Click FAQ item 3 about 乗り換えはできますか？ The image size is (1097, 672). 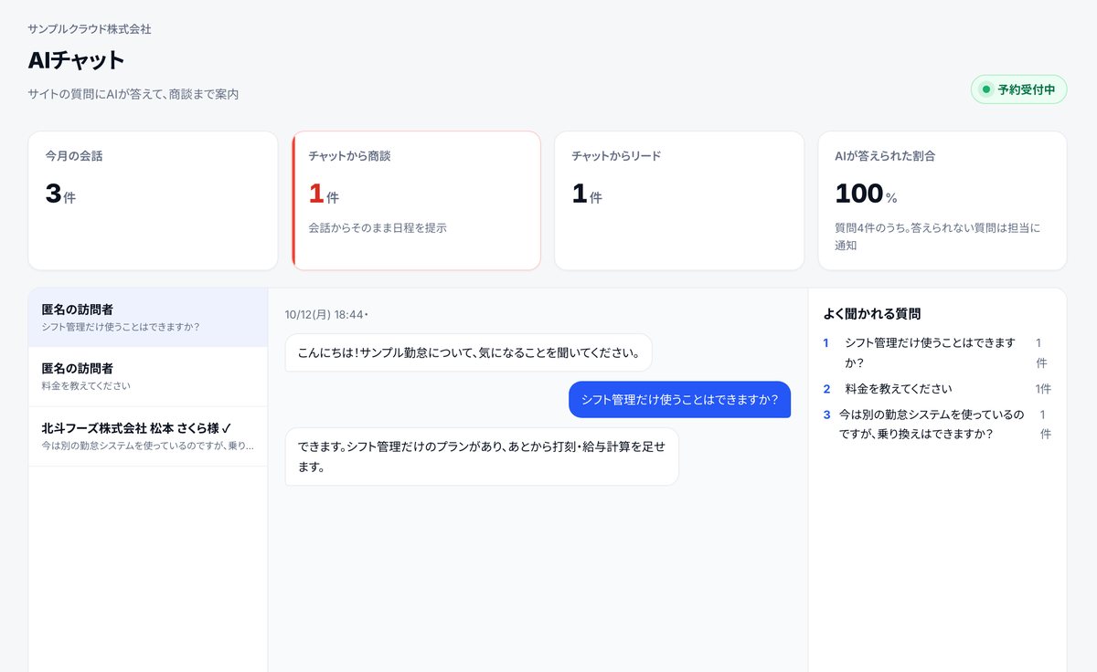[x=937, y=424]
